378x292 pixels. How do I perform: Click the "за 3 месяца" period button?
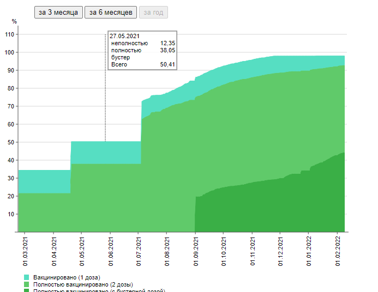point(58,13)
